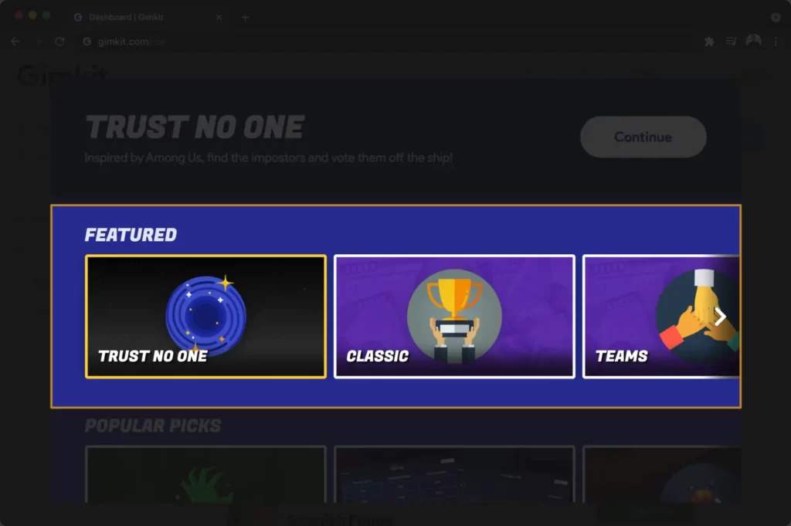The image size is (791, 526).
Task: Advance featured carousel with right chevron
Action: pos(721,317)
